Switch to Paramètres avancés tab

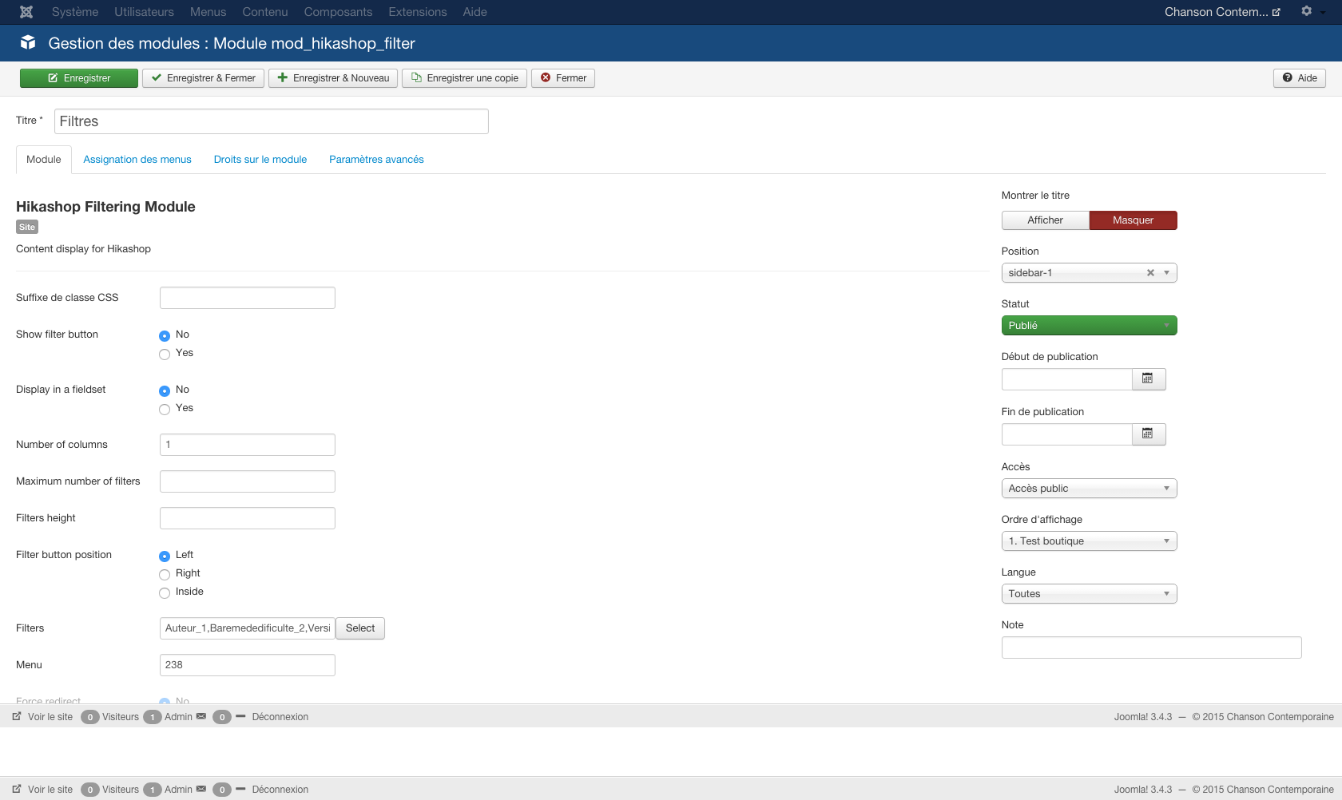(x=376, y=160)
